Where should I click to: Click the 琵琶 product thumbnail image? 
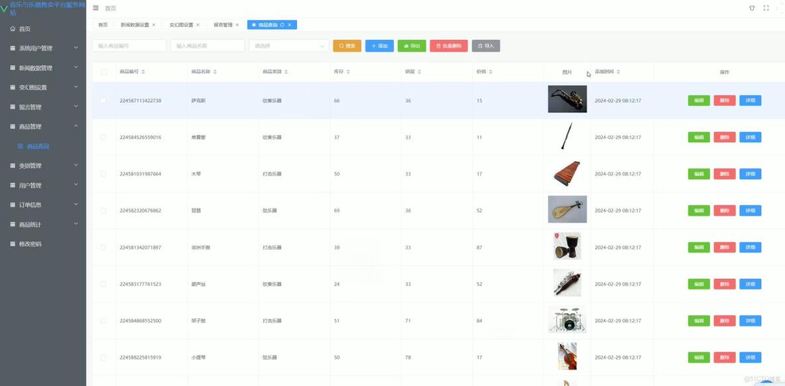pos(567,210)
